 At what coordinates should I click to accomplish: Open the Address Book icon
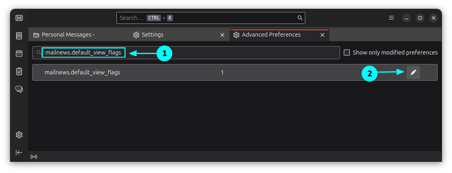click(19, 36)
